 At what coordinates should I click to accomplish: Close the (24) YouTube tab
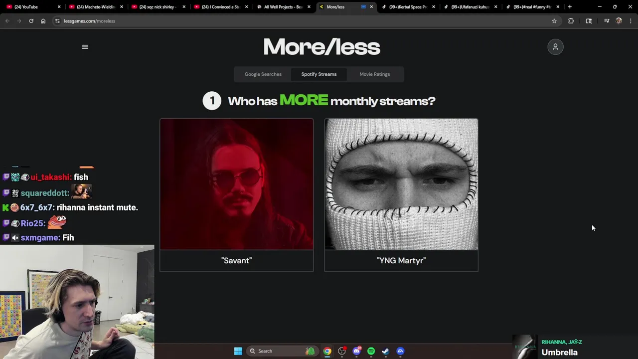tap(59, 7)
